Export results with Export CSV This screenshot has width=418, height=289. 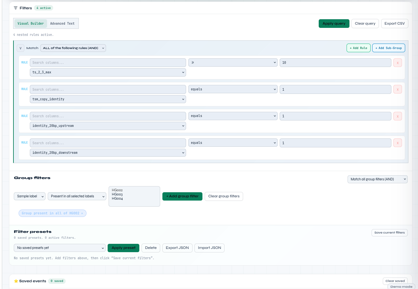(x=395, y=23)
